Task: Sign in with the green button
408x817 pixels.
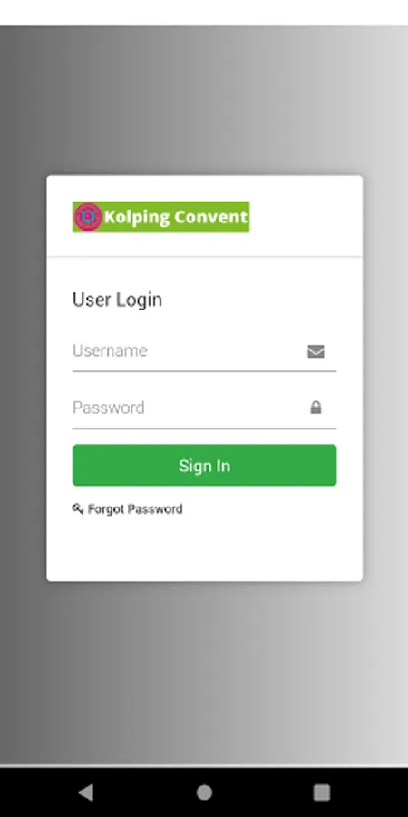Action: point(205,466)
